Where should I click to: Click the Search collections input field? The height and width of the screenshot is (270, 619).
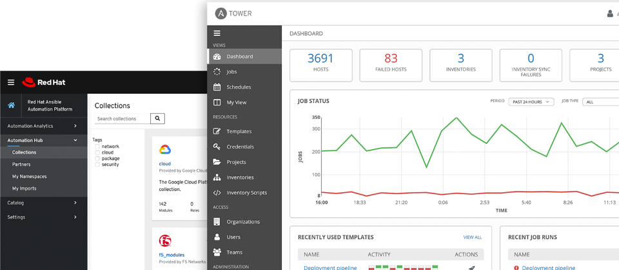[123, 118]
